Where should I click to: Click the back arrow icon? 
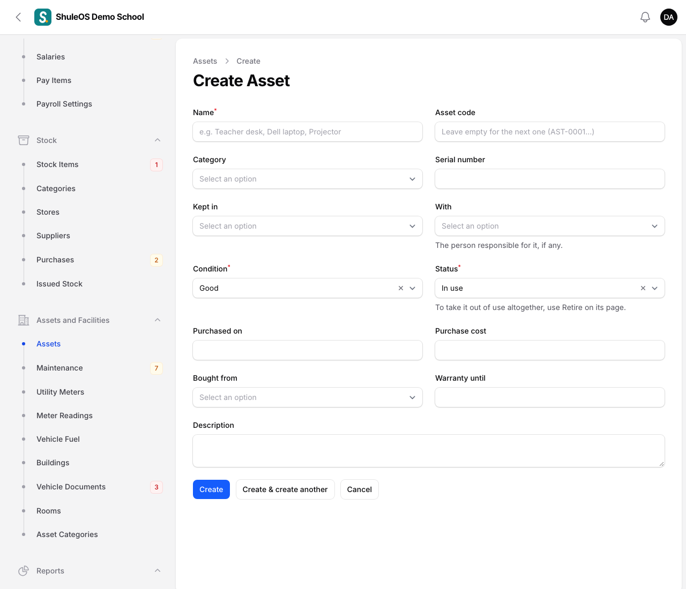pyautogui.click(x=18, y=17)
